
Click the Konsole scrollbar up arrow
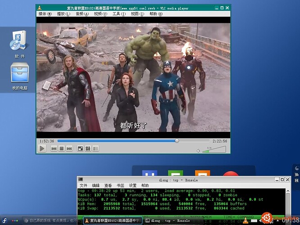pos(288,191)
